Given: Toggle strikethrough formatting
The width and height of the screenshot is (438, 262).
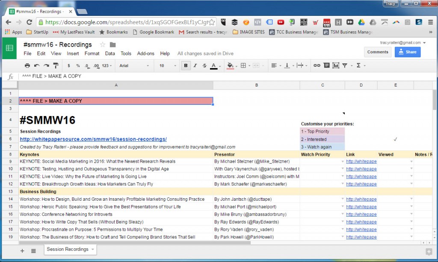Looking at the screenshot, I should click(x=204, y=65).
